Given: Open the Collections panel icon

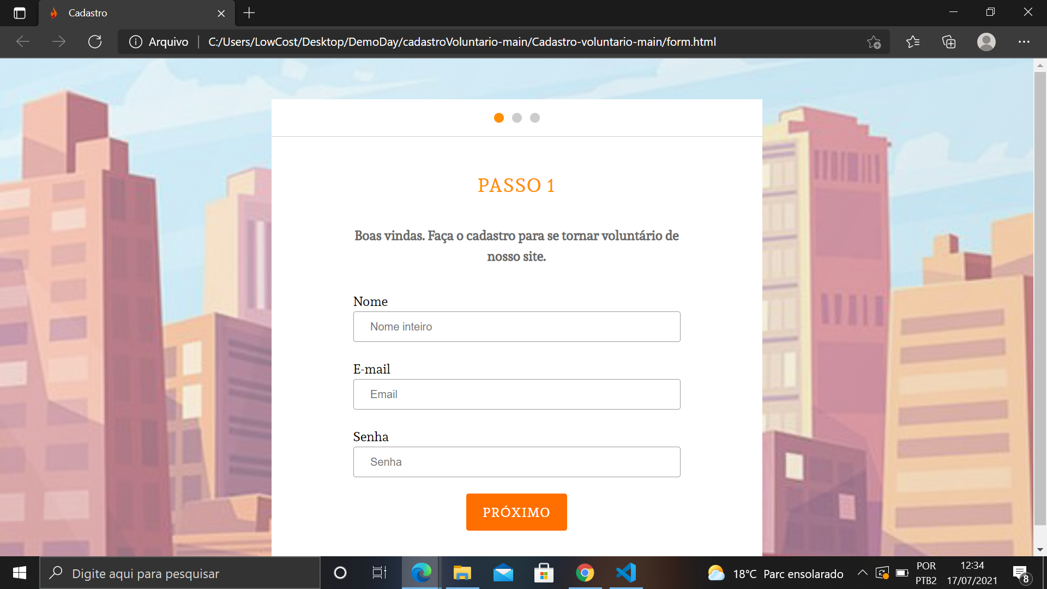Looking at the screenshot, I should tap(949, 41).
